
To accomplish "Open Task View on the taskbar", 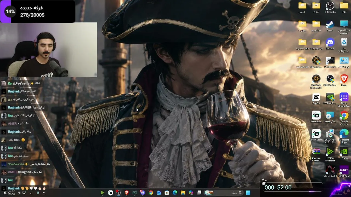I will [199, 193].
